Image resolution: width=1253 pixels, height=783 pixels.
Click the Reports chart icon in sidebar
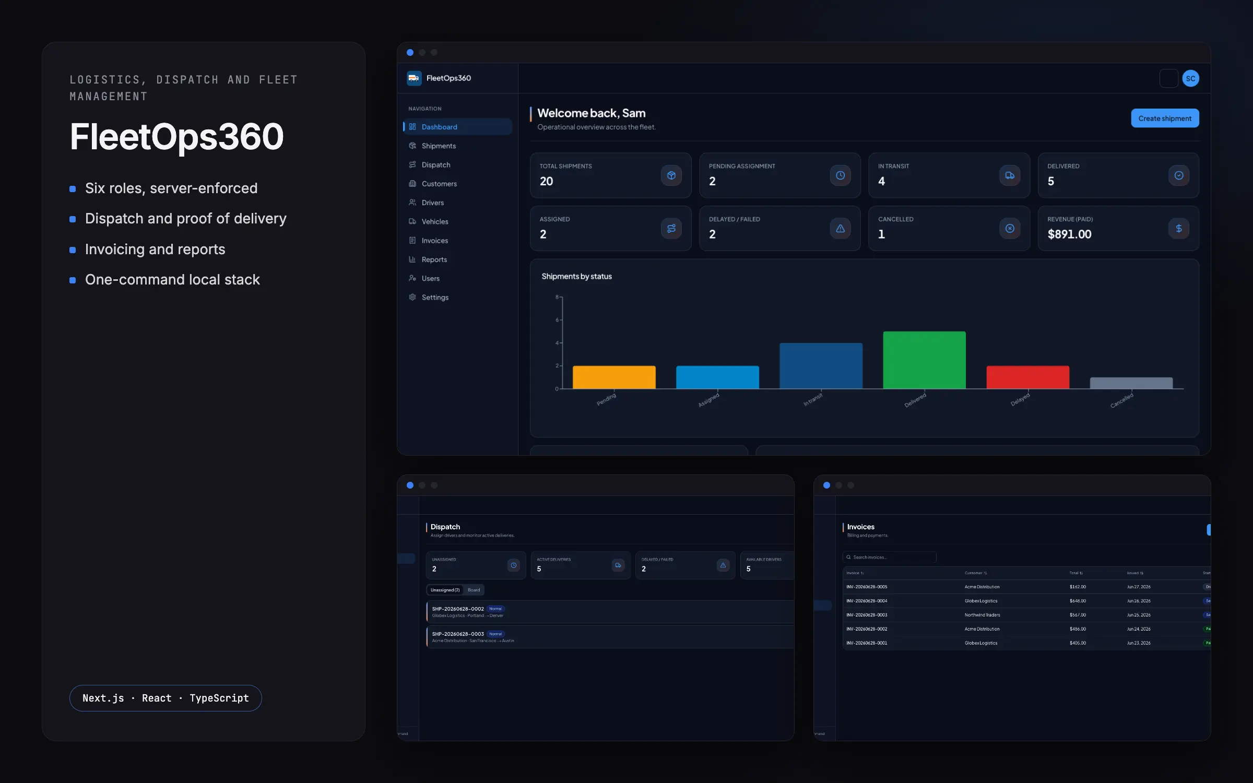click(412, 259)
